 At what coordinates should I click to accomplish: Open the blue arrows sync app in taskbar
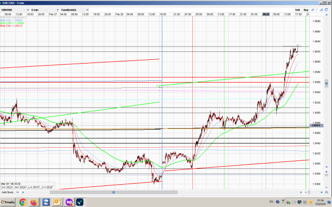(x=46, y=202)
